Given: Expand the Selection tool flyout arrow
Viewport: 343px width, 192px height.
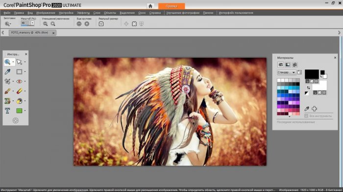Looking at the screenshot, I should [x=24, y=72].
